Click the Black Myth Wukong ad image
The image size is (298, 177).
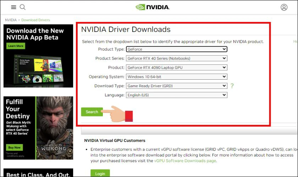[x=38, y=128]
